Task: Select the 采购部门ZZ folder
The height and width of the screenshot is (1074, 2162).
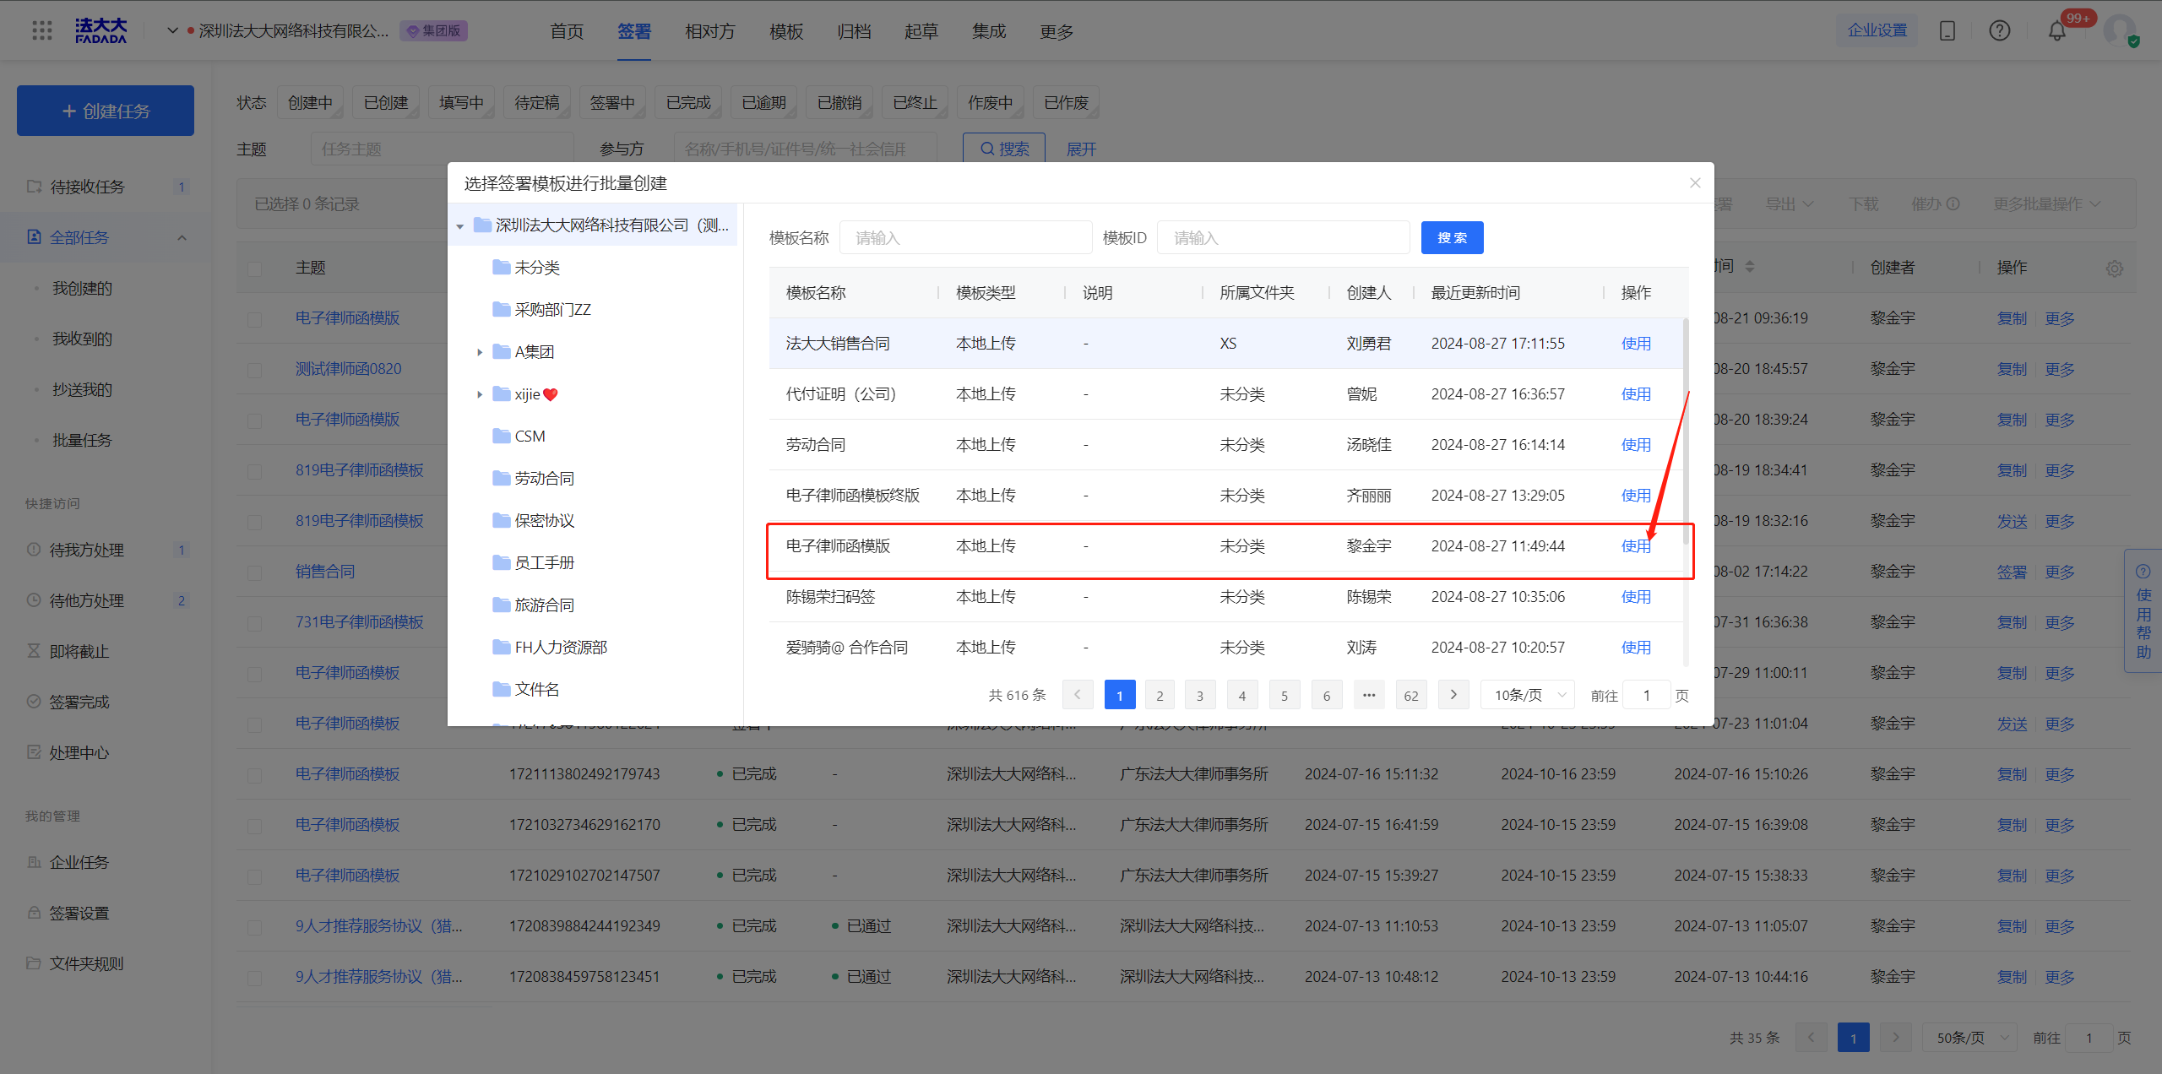Action: pyautogui.click(x=552, y=309)
